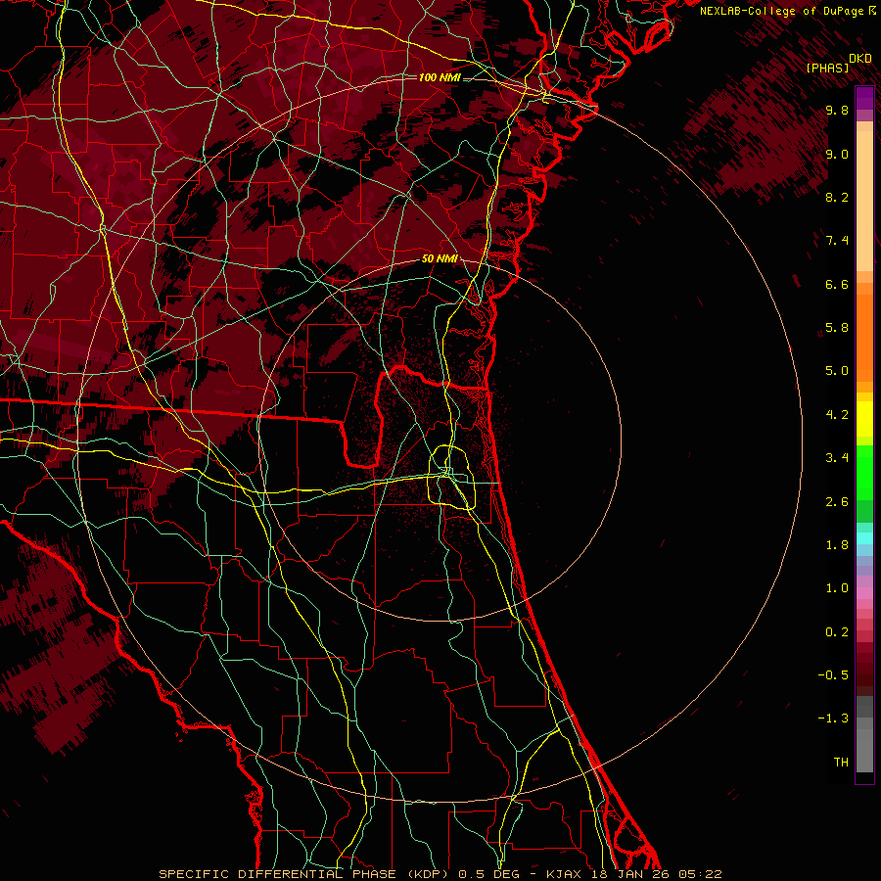Click the 3.4 value on the scale
Image resolution: width=881 pixels, height=881 pixels.
tap(837, 458)
